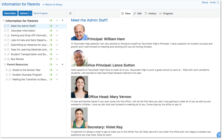The height and width of the screenshot is (139, 222).
Task: Expand the Parent Resources section chevron
Action: [57, 64]
